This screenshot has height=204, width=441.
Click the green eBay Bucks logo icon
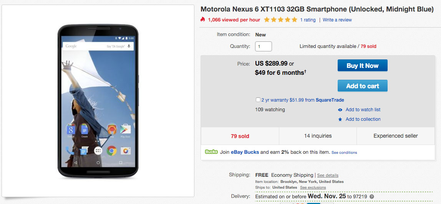[211, 152]
